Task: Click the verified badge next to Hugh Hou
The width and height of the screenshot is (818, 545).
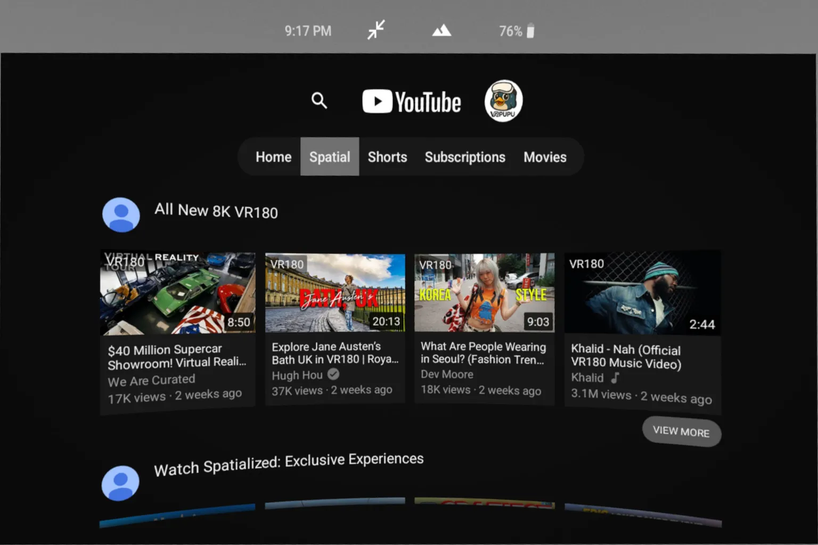Action: 333,374
